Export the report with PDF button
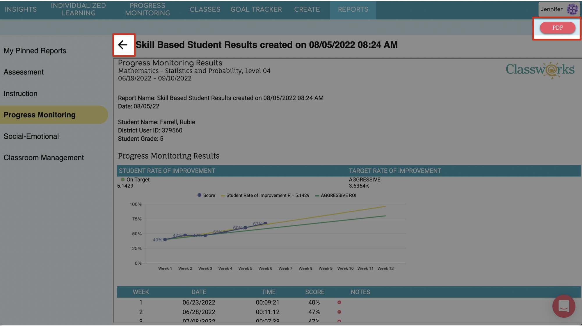Viewport: 583px width, 326px height. (557, 28)
